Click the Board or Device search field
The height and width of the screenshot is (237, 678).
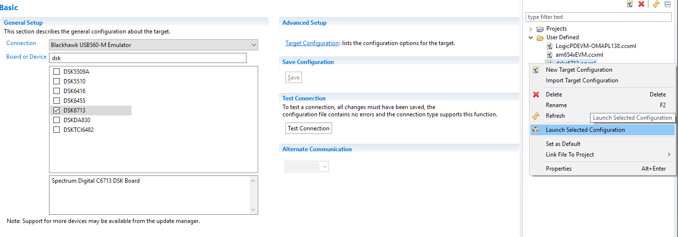coord(148,58)
